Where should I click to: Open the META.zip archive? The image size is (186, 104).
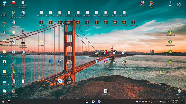point(69,23)
